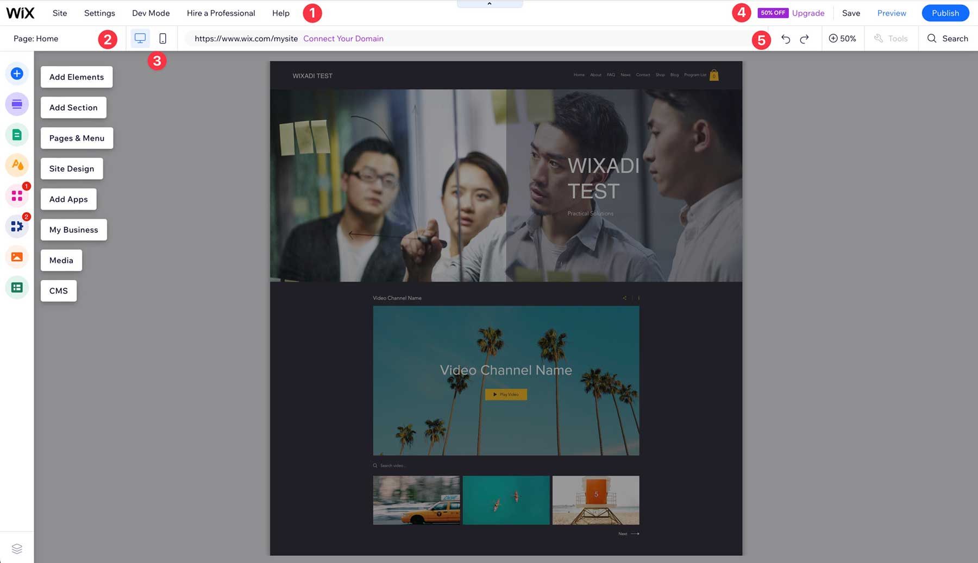Open the Site Design paint-drop icon
The width and height of the screenshot is (978, 563).
tap(17, 165)
